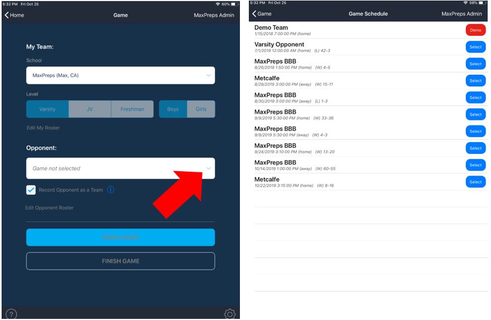Click the score text (L) 42-3

coord(322,50)
